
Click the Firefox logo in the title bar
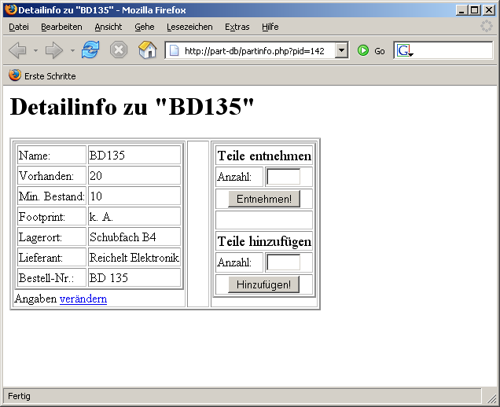pyautogui.click(x=11, y=9)
